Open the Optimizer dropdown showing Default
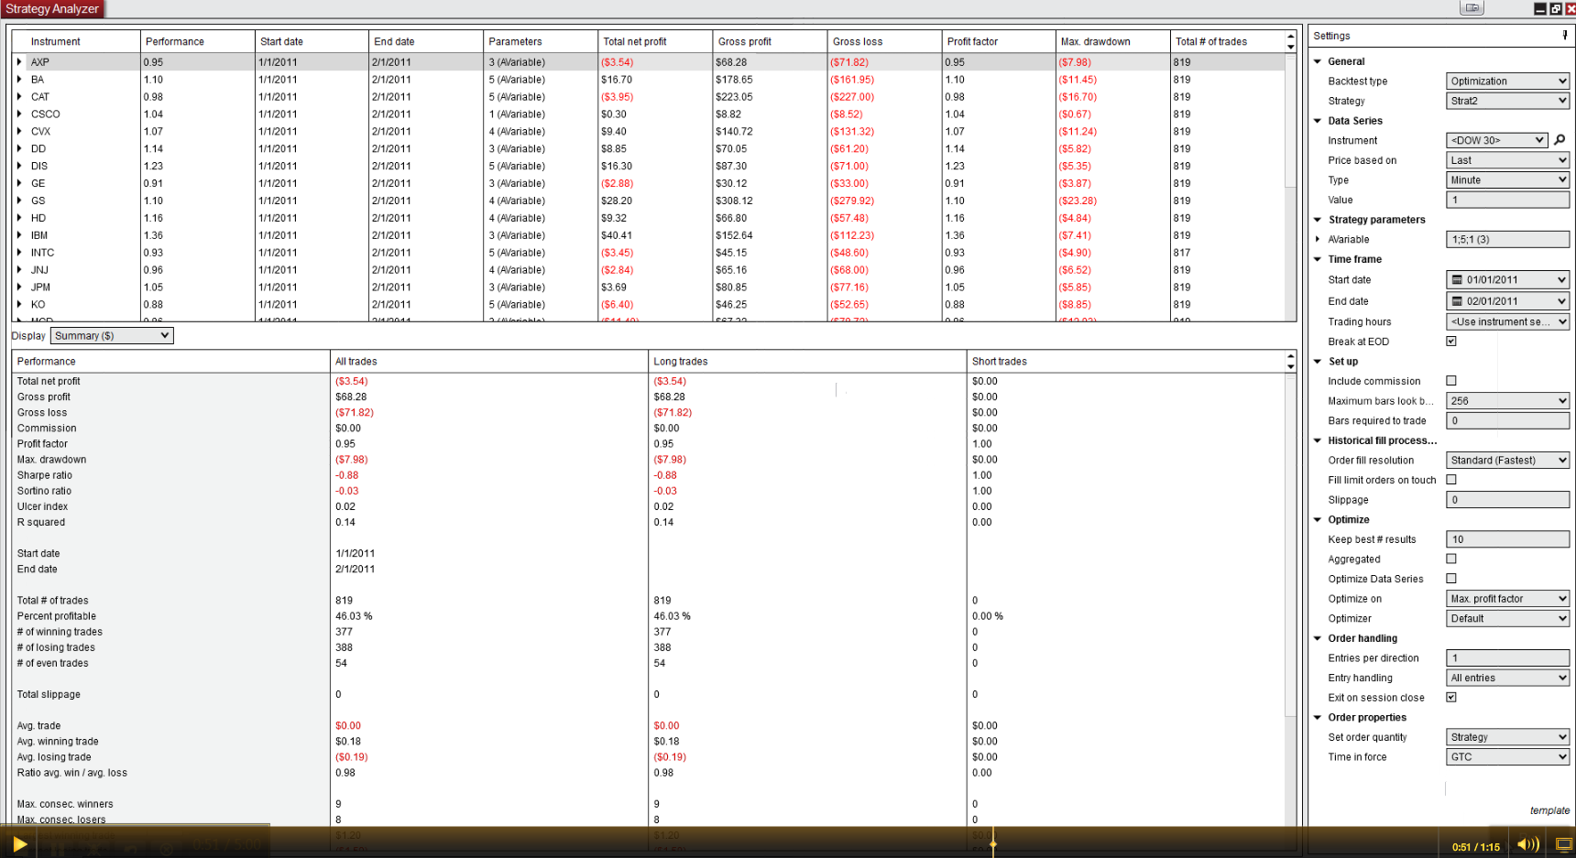The height and width of the screenshot is (858, 1576). [x=1507, y=619]
